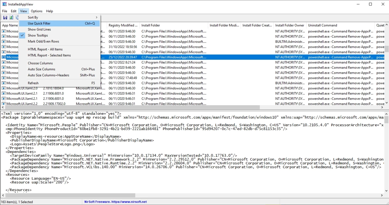Open the NirSoft Freeware website link
389x205 pixels.
coord(116,202)
